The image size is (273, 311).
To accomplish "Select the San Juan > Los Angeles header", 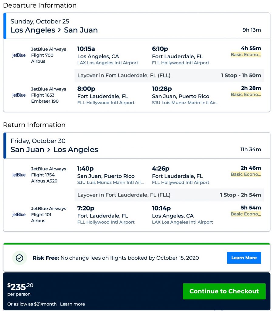I will (54, 150).
